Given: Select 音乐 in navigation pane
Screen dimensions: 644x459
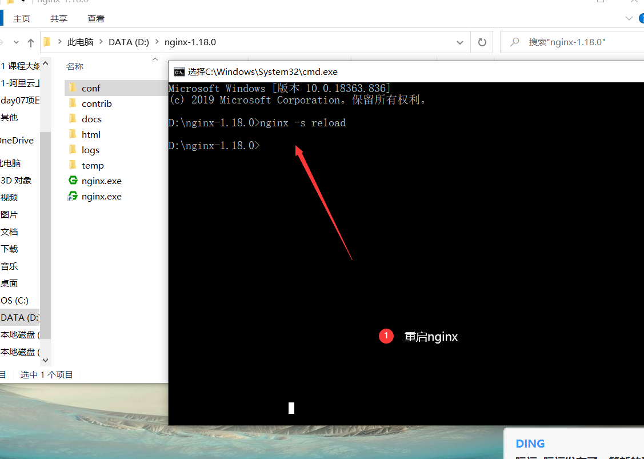Looking at the screenshot, I should [x=9, y=266].
